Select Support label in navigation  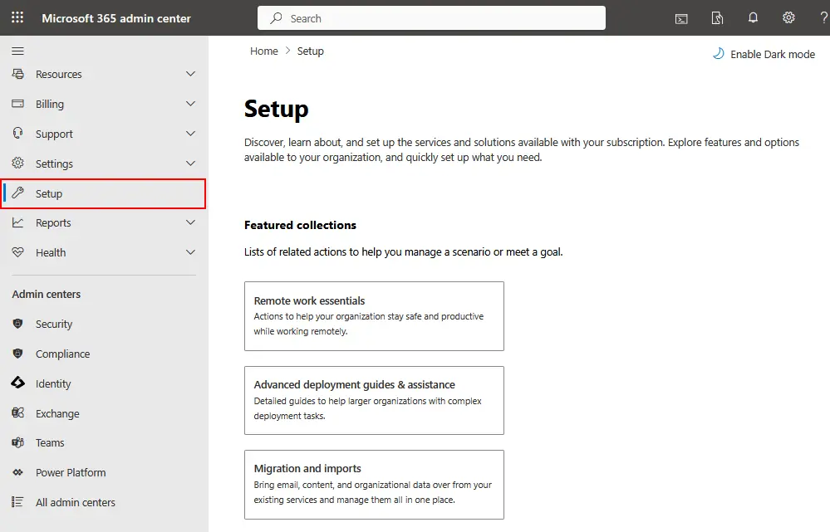(x=54, y=134)
